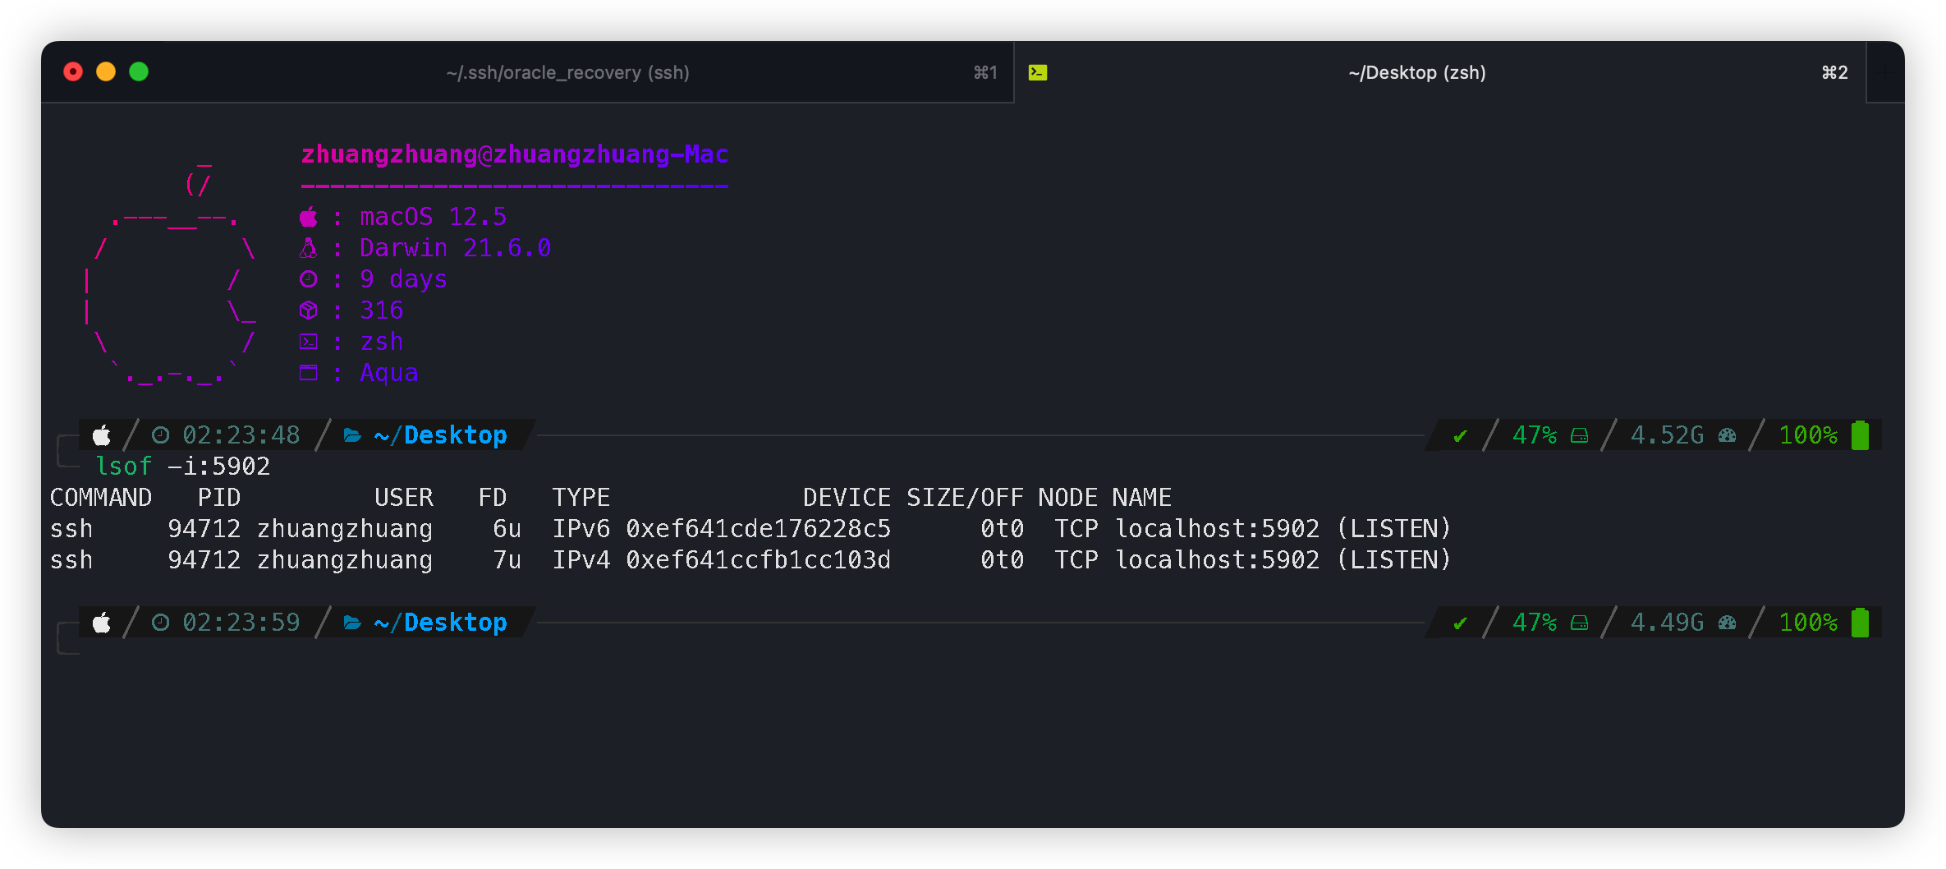
Task: Click the Apple logo in the 02:23:59 prompt
Action: tap(102, 623)
